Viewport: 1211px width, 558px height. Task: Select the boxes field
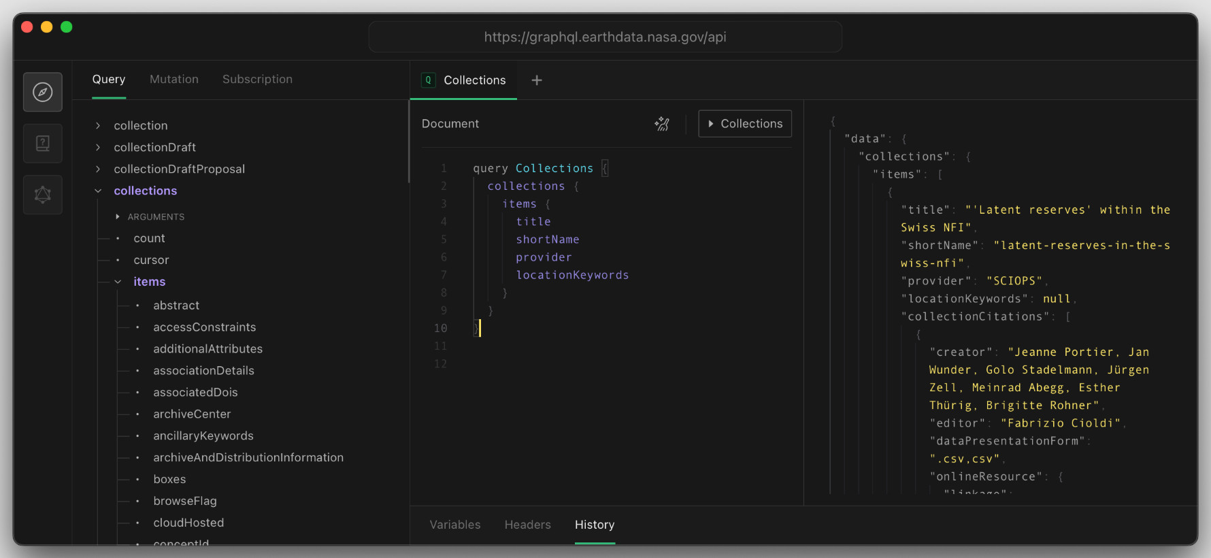coord(170,480)
